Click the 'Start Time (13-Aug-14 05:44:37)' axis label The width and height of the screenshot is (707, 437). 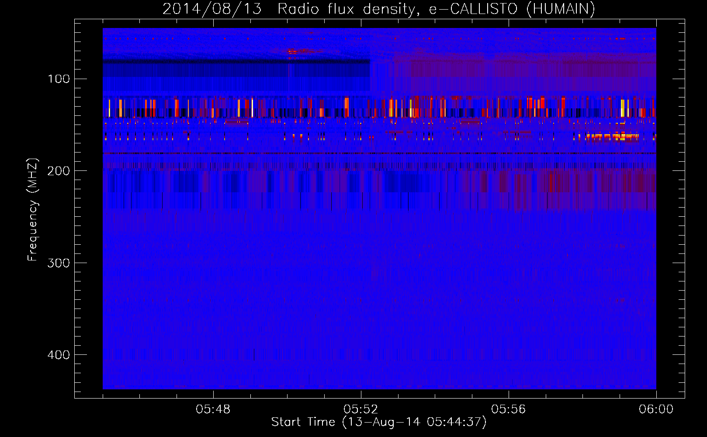(x=379, y=422)
